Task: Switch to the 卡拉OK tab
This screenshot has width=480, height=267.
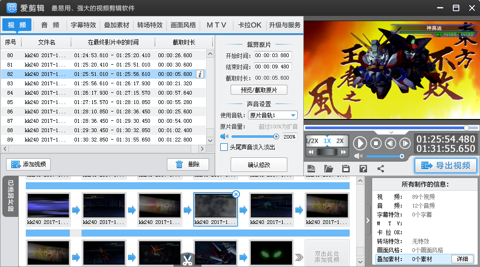Action: tap(250, 25)
